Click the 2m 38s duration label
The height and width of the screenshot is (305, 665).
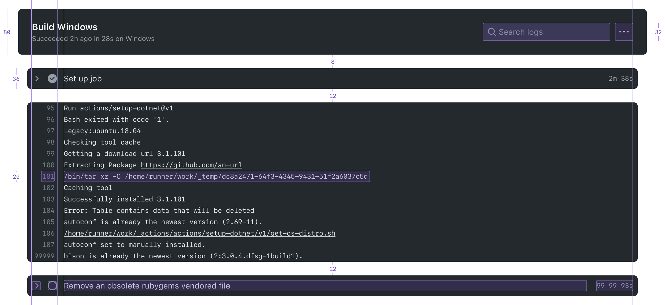(x=621, y=79)
